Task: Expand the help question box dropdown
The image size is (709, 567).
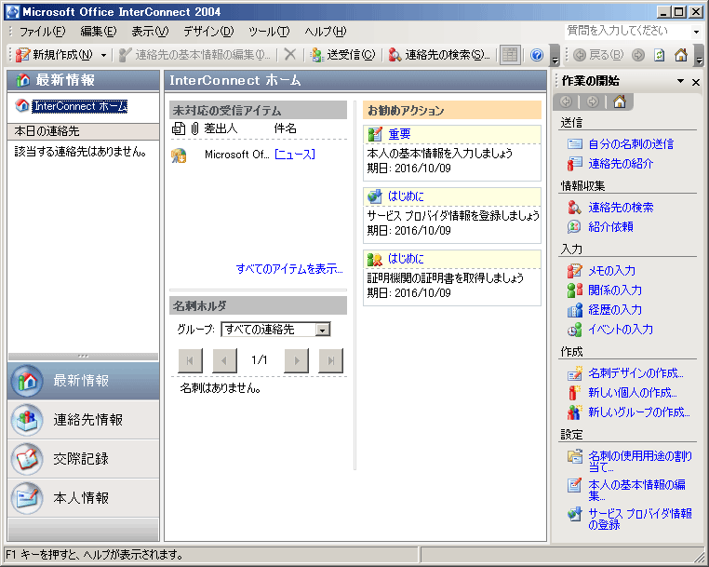Action: tap(696, 32)
